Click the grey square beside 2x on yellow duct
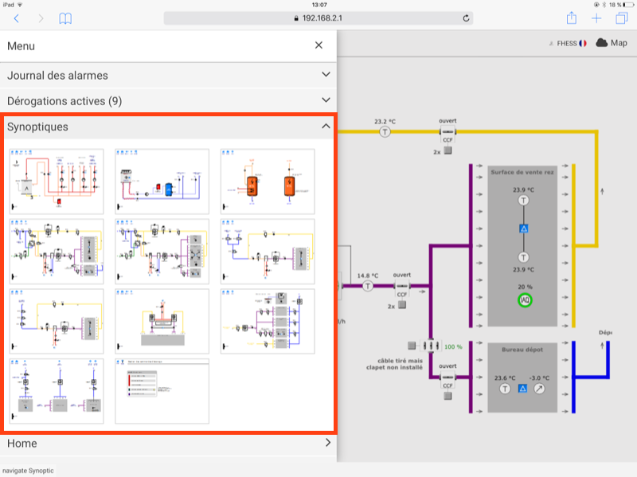 pos(447,151)
